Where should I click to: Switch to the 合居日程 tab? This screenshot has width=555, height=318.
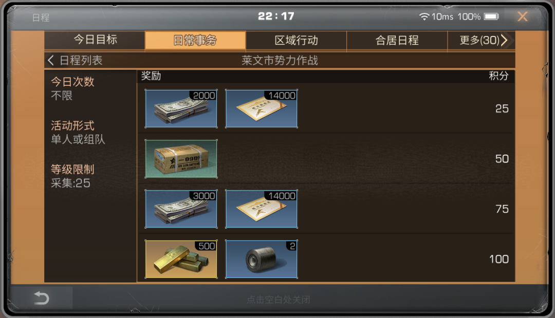397,40
